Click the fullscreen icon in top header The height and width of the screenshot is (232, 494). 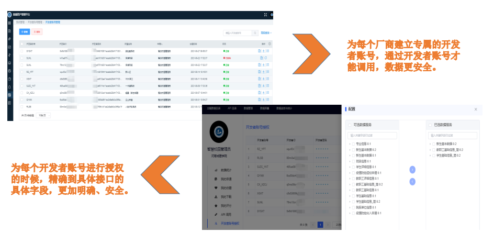(265, 15)
